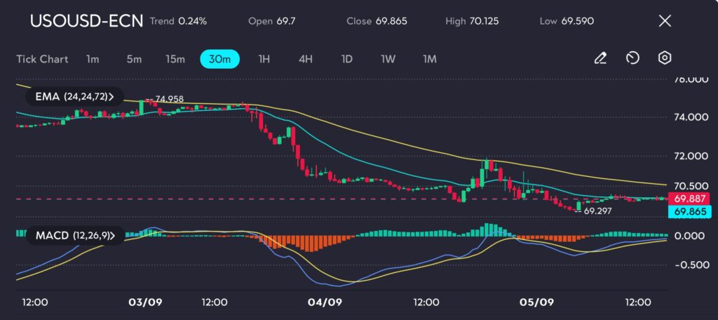This screenshot has width=718, height=320.
Task: Switch to Tick Chart view
Action: [42, 59]
